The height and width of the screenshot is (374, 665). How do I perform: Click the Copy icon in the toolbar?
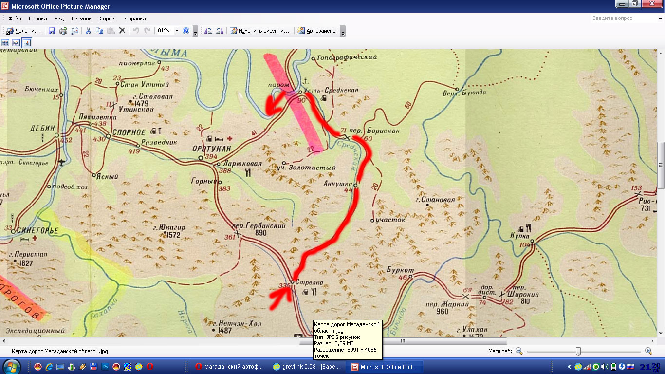[100, 31]
